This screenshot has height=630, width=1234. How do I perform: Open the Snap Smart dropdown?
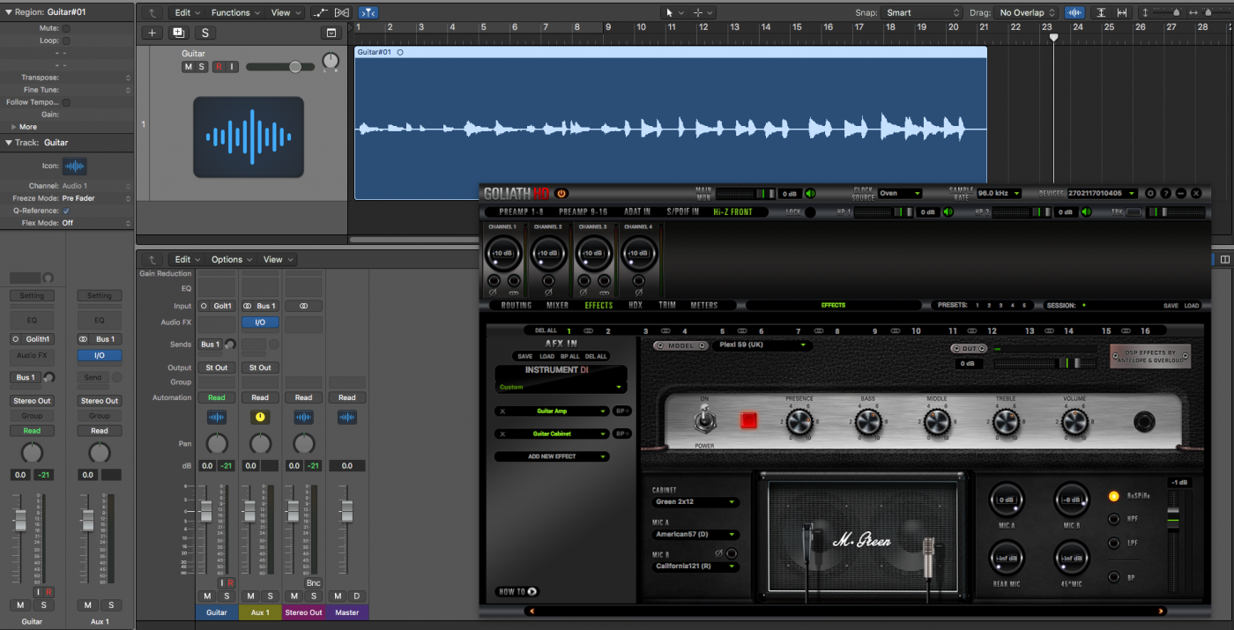tap(923, 12)
